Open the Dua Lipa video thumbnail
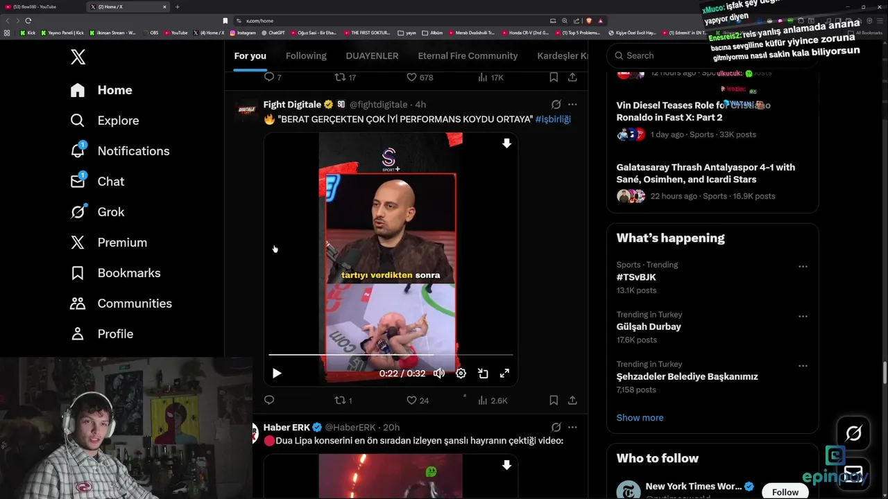888x499 pixels. pos(391,477)
